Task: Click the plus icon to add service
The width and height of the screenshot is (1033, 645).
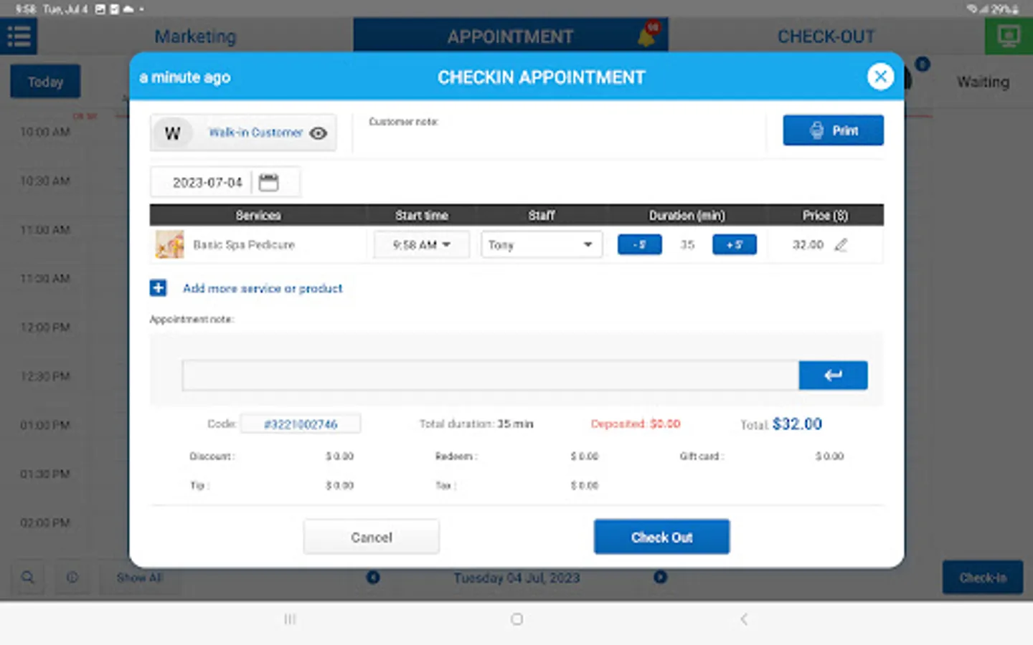Action: [158, 288]
